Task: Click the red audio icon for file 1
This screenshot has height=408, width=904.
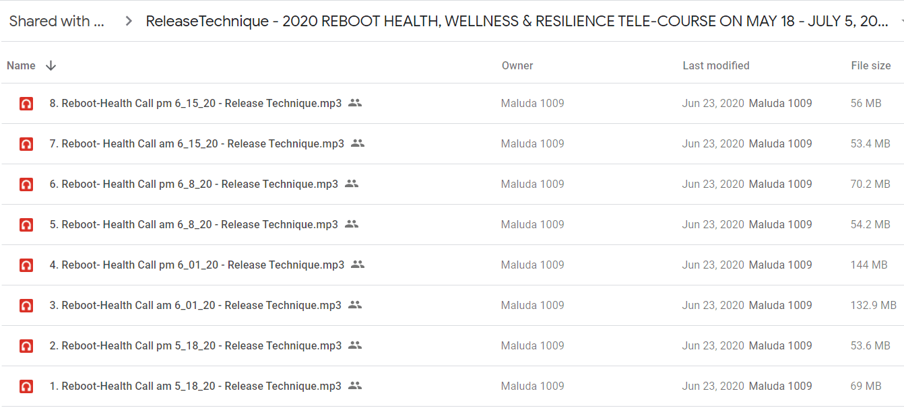Action: (26, 386)
